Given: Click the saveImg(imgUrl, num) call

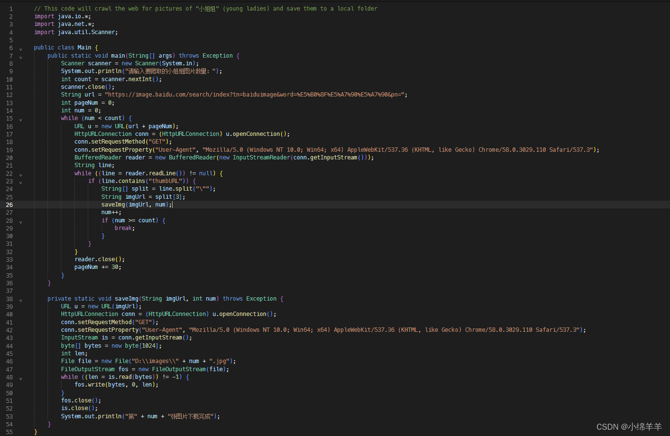Looking at the screenshot, I should (136, 205).
